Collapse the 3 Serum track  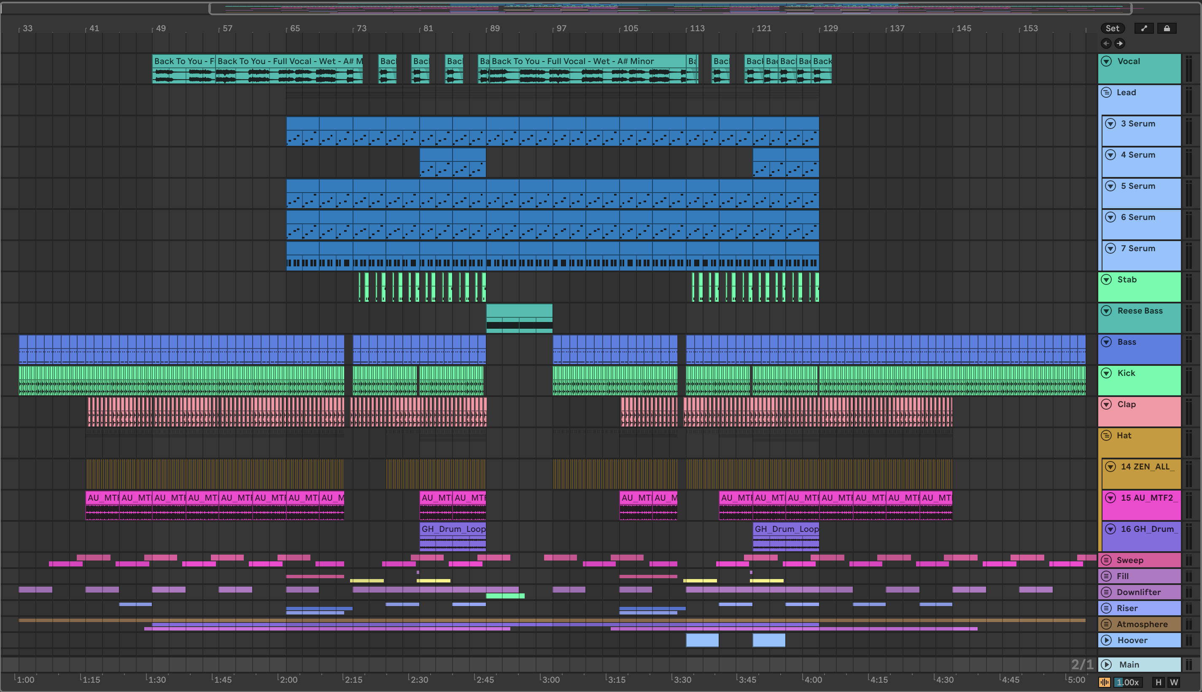1110,123
